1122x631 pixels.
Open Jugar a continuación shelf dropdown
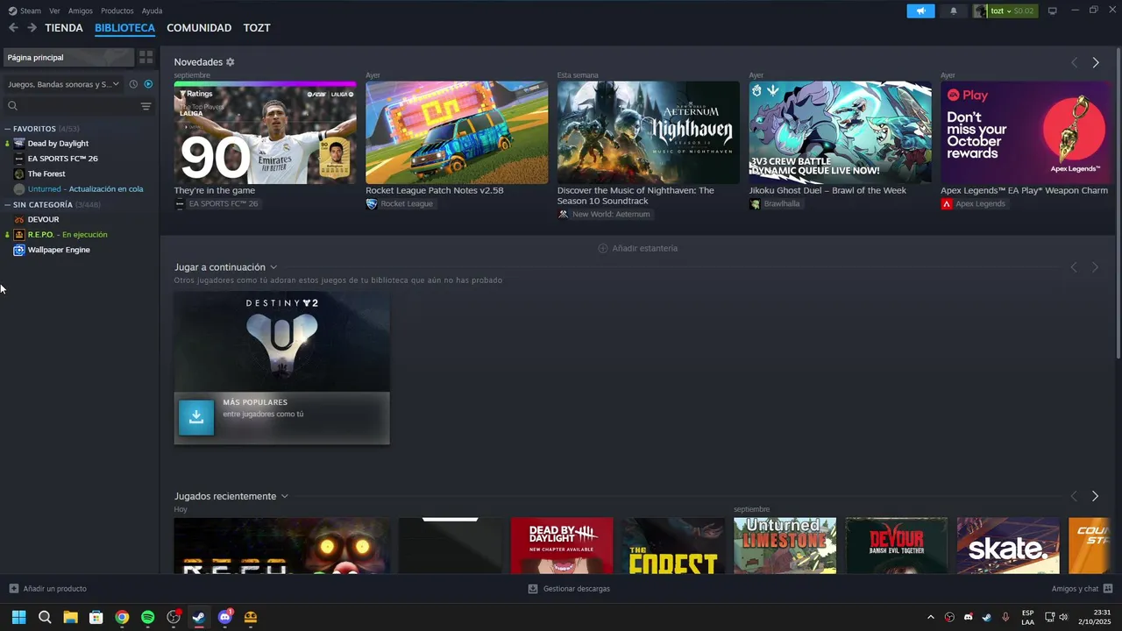click(x=273, y=267)
